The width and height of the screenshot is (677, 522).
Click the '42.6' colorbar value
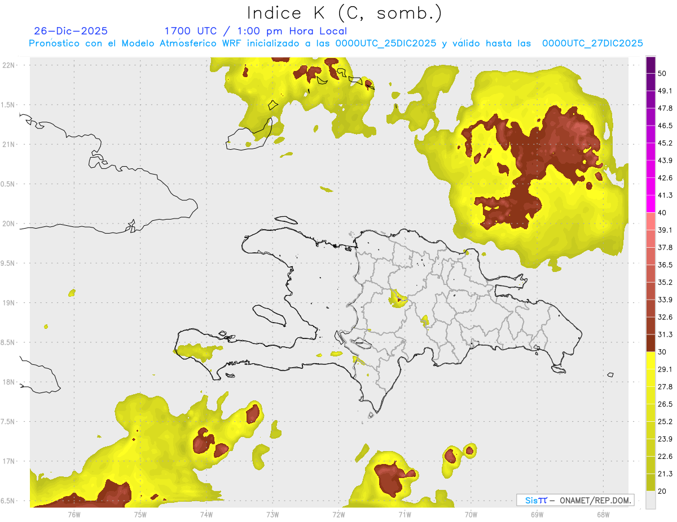click(666, 178)
